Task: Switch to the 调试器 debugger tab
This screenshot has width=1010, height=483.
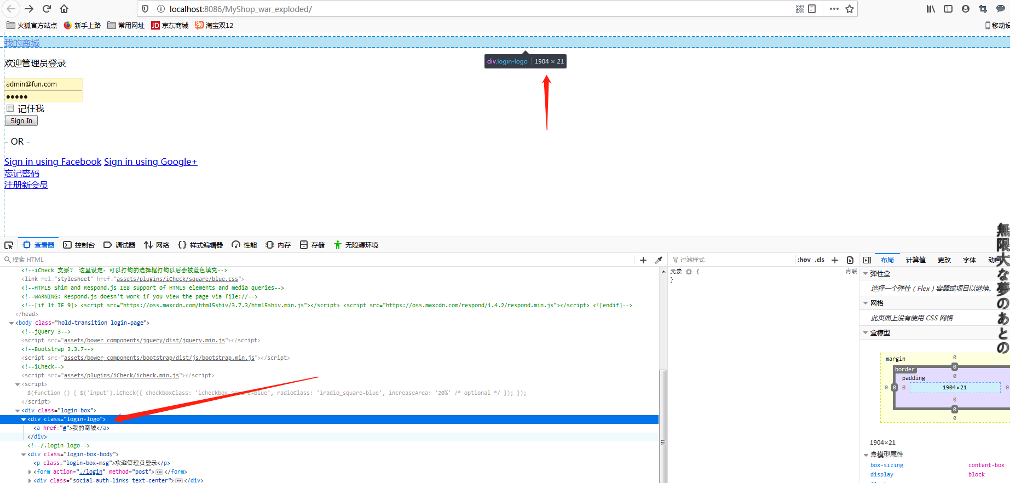Action: click(x=119, y=245)
